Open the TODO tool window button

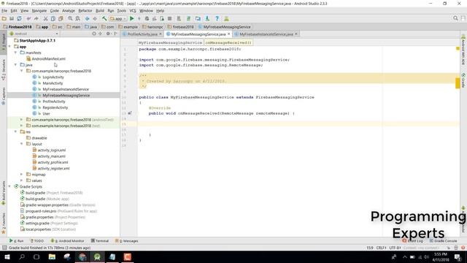click(37, 240)
